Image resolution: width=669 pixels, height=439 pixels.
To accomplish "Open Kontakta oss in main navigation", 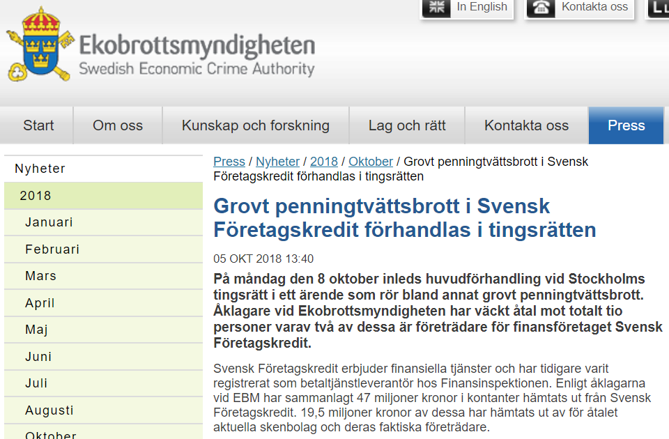I will 527,125.
